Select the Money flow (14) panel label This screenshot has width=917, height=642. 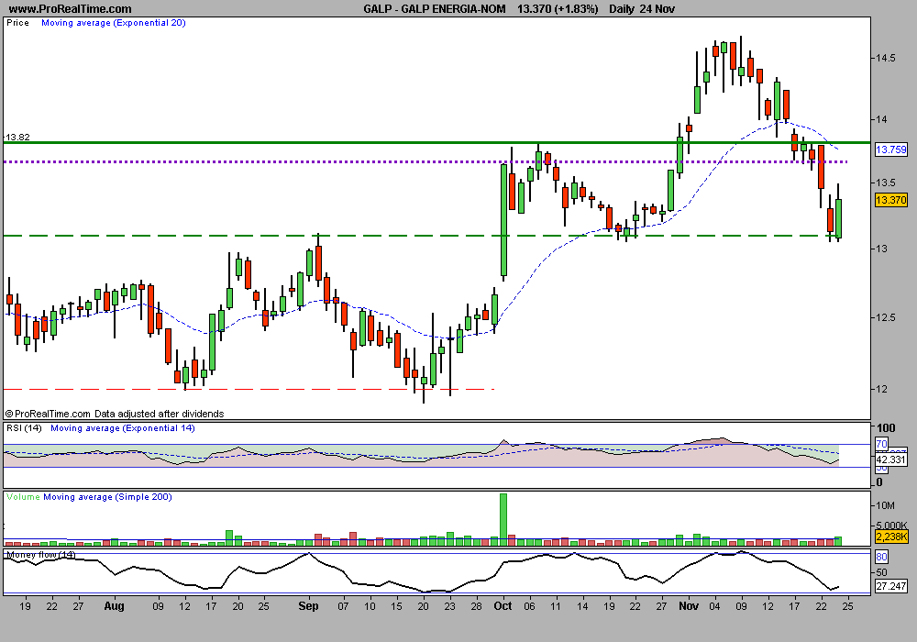[40, 554]
